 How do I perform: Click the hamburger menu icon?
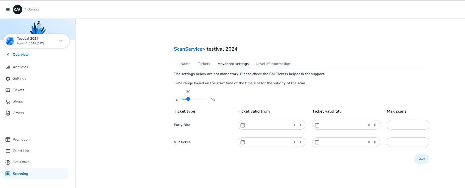click(8, 10)
